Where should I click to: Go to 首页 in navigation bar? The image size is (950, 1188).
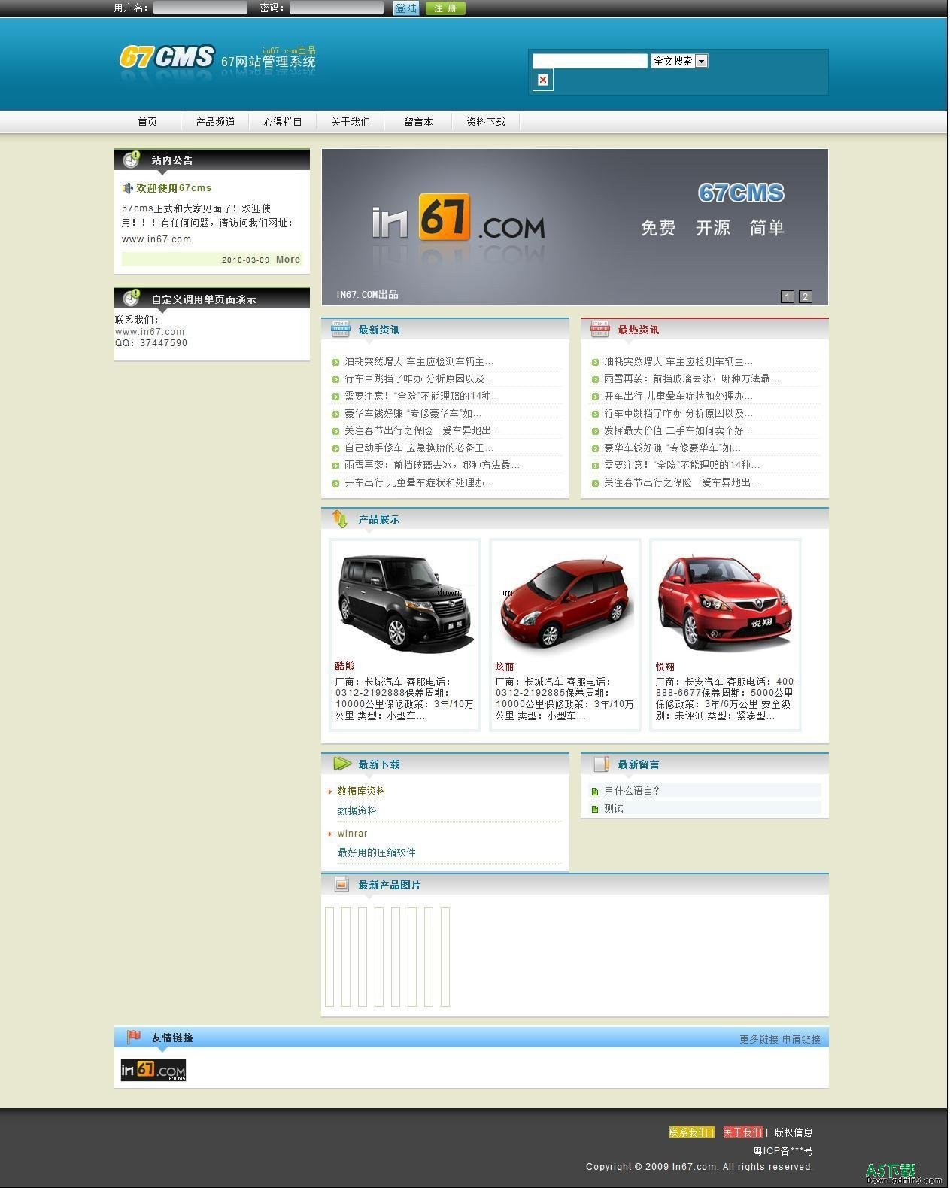tap(147, 122)
